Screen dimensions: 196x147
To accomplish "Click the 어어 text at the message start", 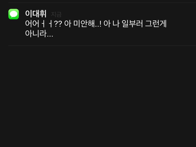I will (x=32, y=24).
